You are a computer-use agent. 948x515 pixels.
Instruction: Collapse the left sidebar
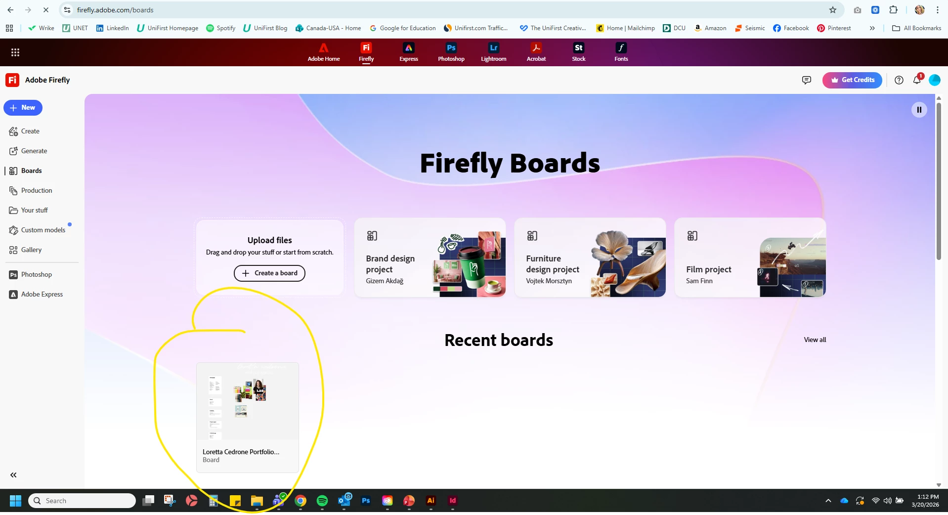click(x=13, y=475)
